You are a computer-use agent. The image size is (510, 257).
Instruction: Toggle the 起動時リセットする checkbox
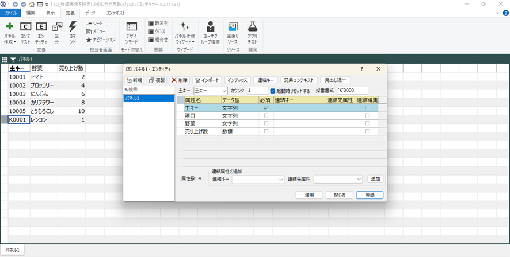click(273, 91)
